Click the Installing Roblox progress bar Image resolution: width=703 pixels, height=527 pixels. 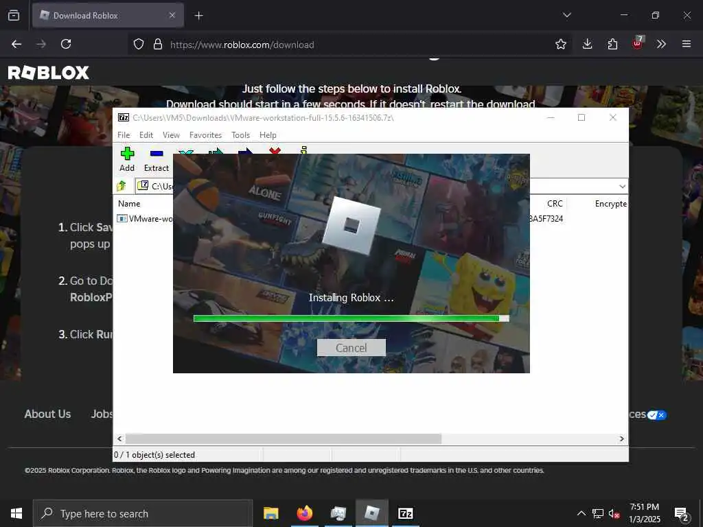coord(351,318)
